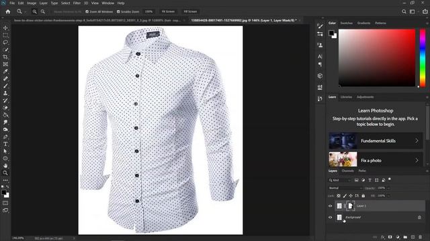This screenshot has width=430, height=241.
Task: Click the 100% zoom button
Action: click(148, 11)
